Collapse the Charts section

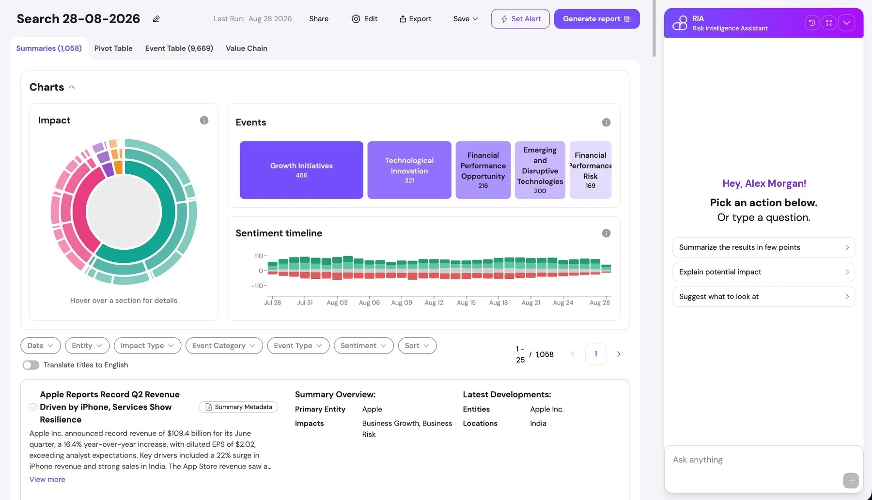[72, 87]
